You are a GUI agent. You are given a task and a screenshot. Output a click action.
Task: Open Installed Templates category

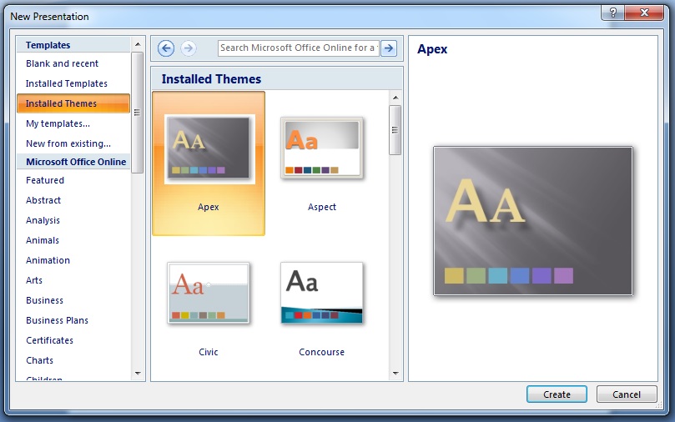66,83
